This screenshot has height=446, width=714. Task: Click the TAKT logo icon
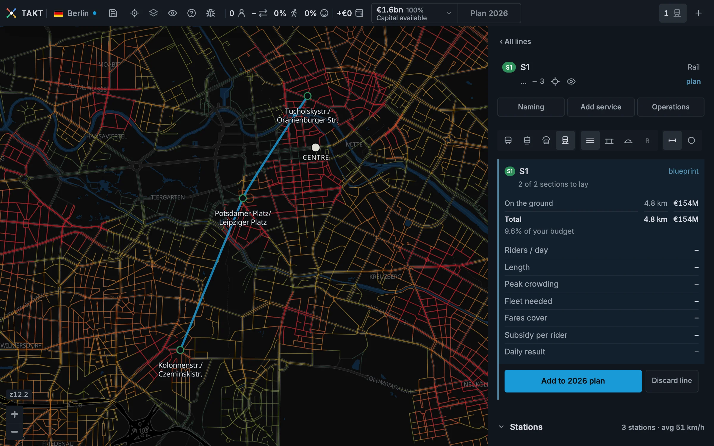point(11,13)
